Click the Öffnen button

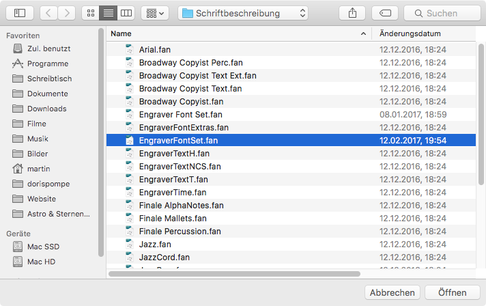tap(452, 292)
